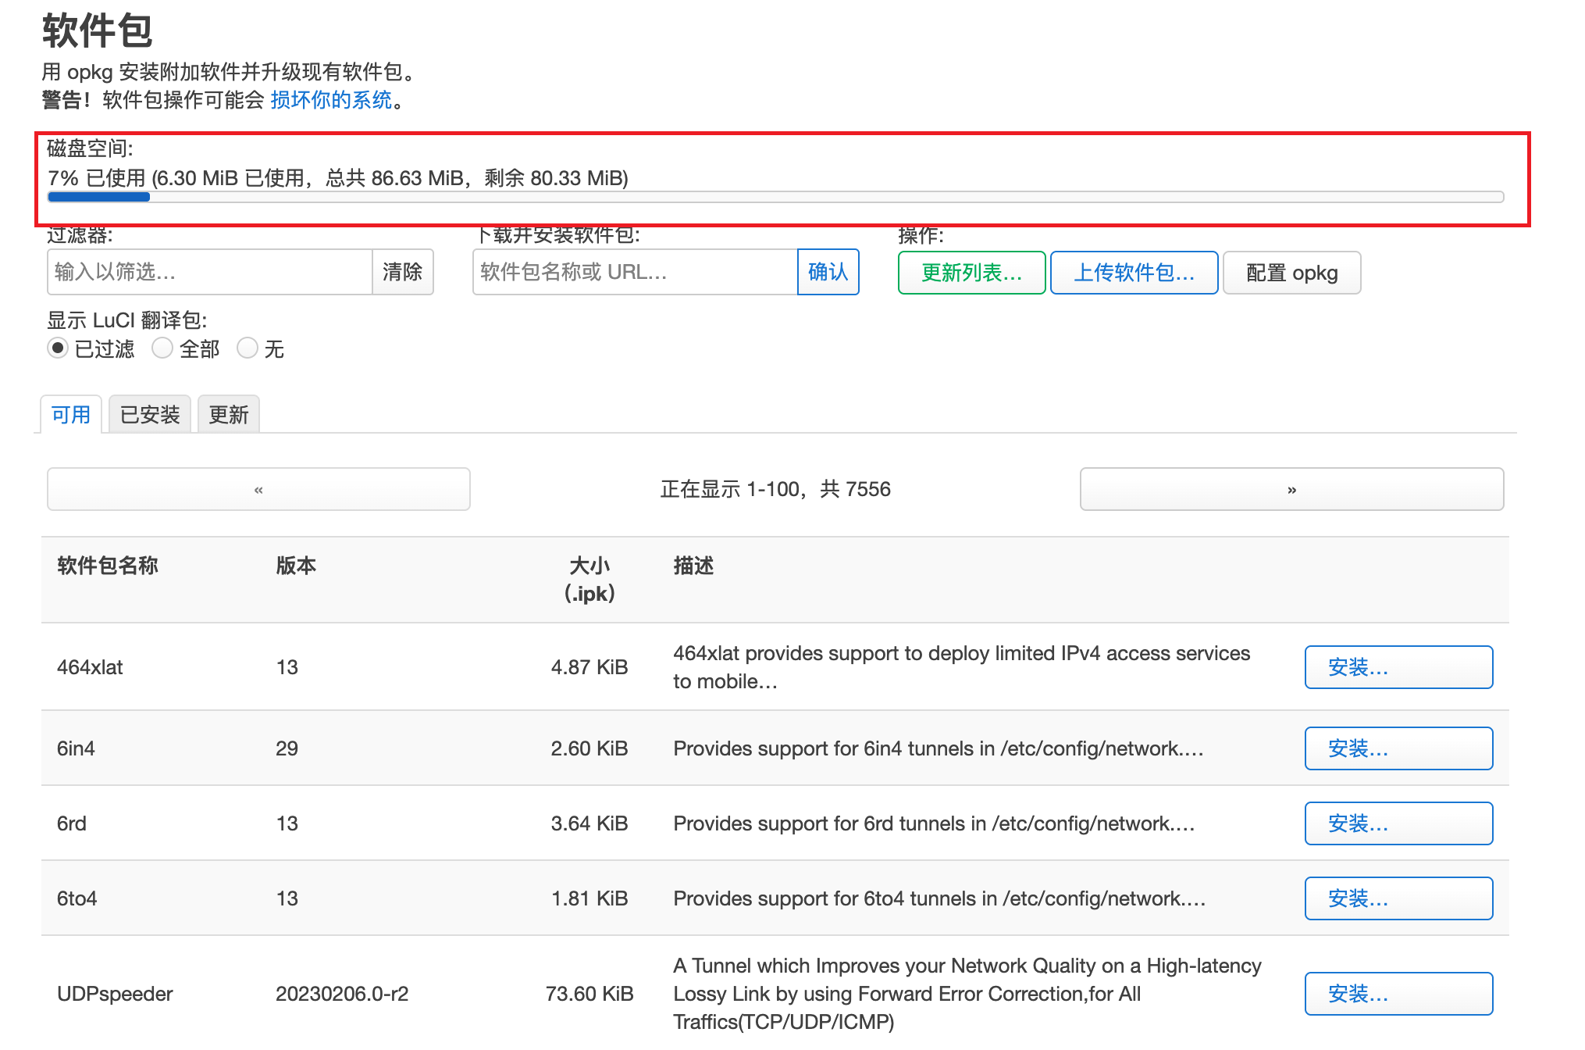
Task: Select the 已过滤 radio option
Action: tap(58, 348)
